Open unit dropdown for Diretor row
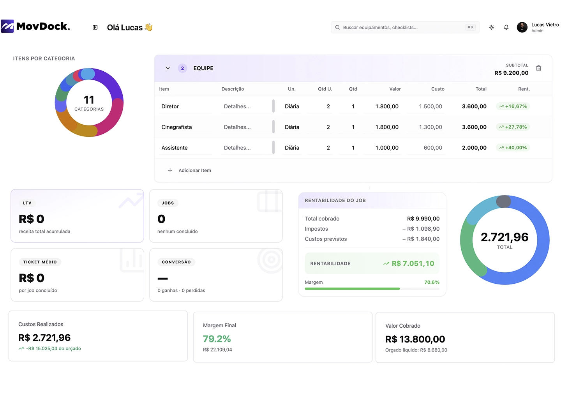Screen dimensions: 561x399 [292, 106]
